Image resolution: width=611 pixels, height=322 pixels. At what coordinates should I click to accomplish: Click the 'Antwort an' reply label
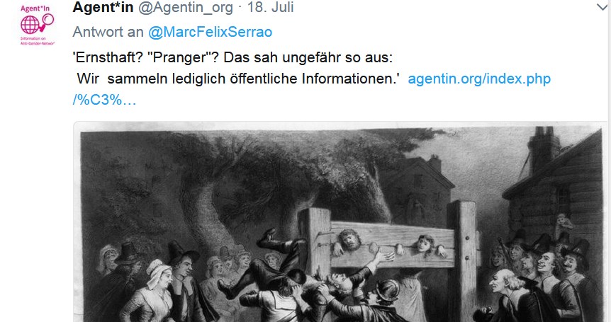pos(108,32)
